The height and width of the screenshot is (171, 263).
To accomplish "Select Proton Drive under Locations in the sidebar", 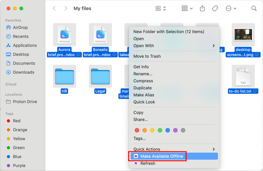I will click(x=24, y=102).
